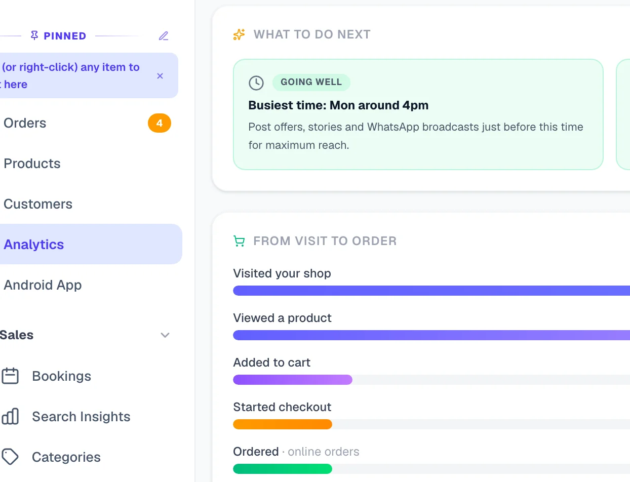Click the Viewed a product progress bar

(x=431, y=335)
